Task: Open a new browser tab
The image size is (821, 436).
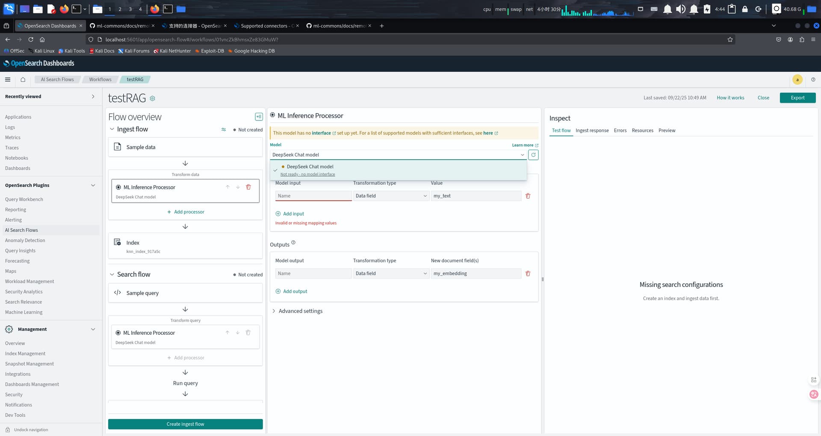Action: 381,26
